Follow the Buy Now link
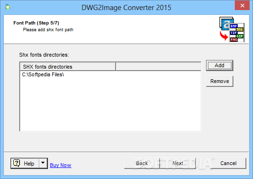 (x=60, y=165)
